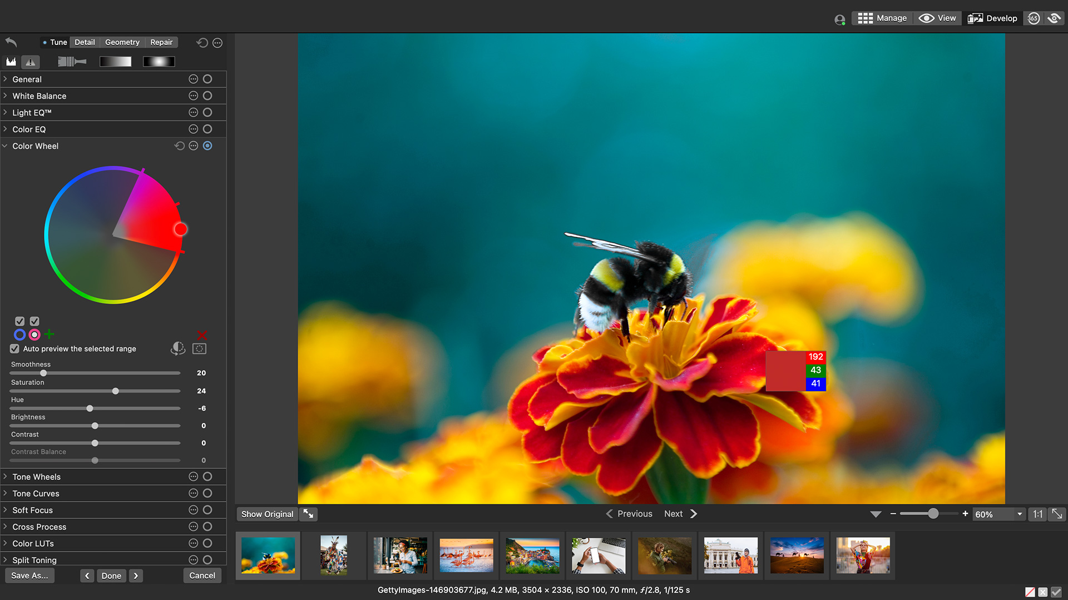Image resolution: width=1068 pixels, height=600 pixels.
Task: Click the show selection mask icon
Action: 199,349
